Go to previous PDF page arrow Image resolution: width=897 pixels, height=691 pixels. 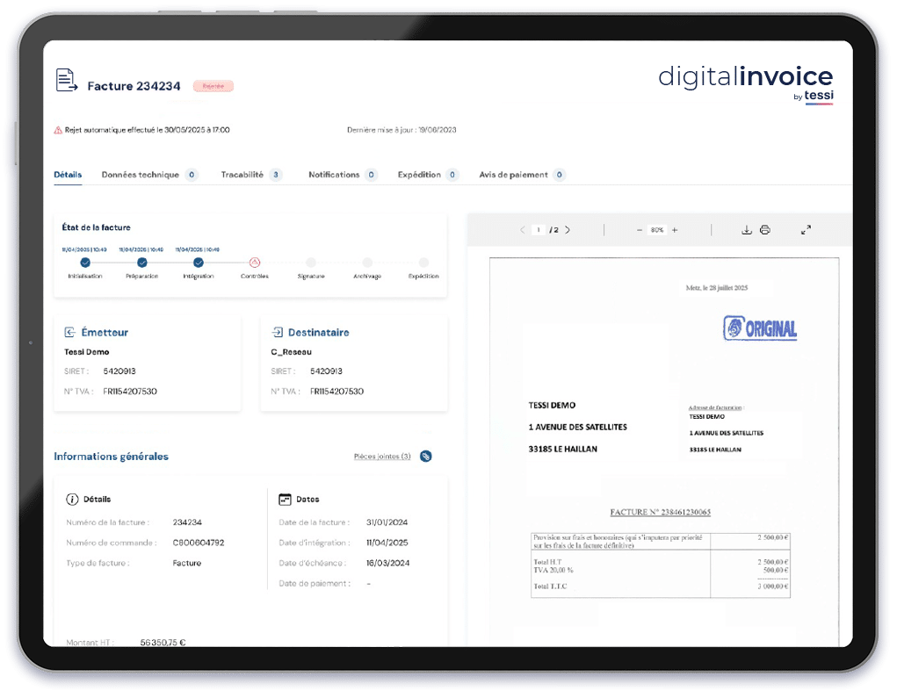522,230
